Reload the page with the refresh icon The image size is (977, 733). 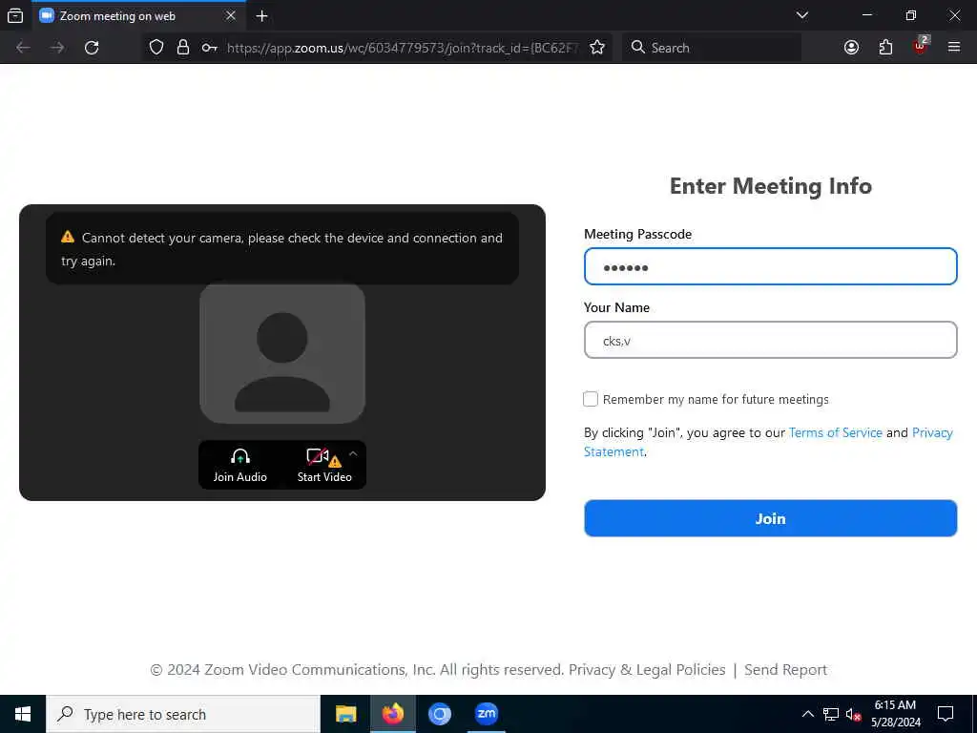(x=92, y=48)
